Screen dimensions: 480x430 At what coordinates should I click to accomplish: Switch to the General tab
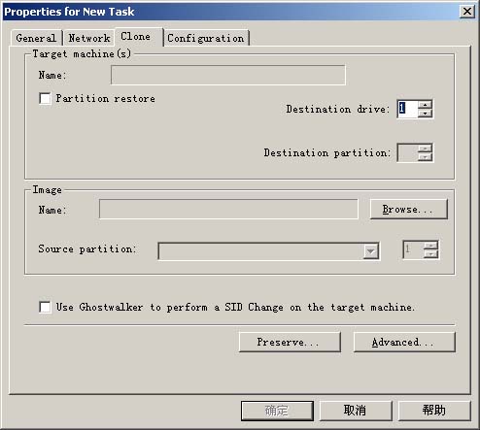36,38
